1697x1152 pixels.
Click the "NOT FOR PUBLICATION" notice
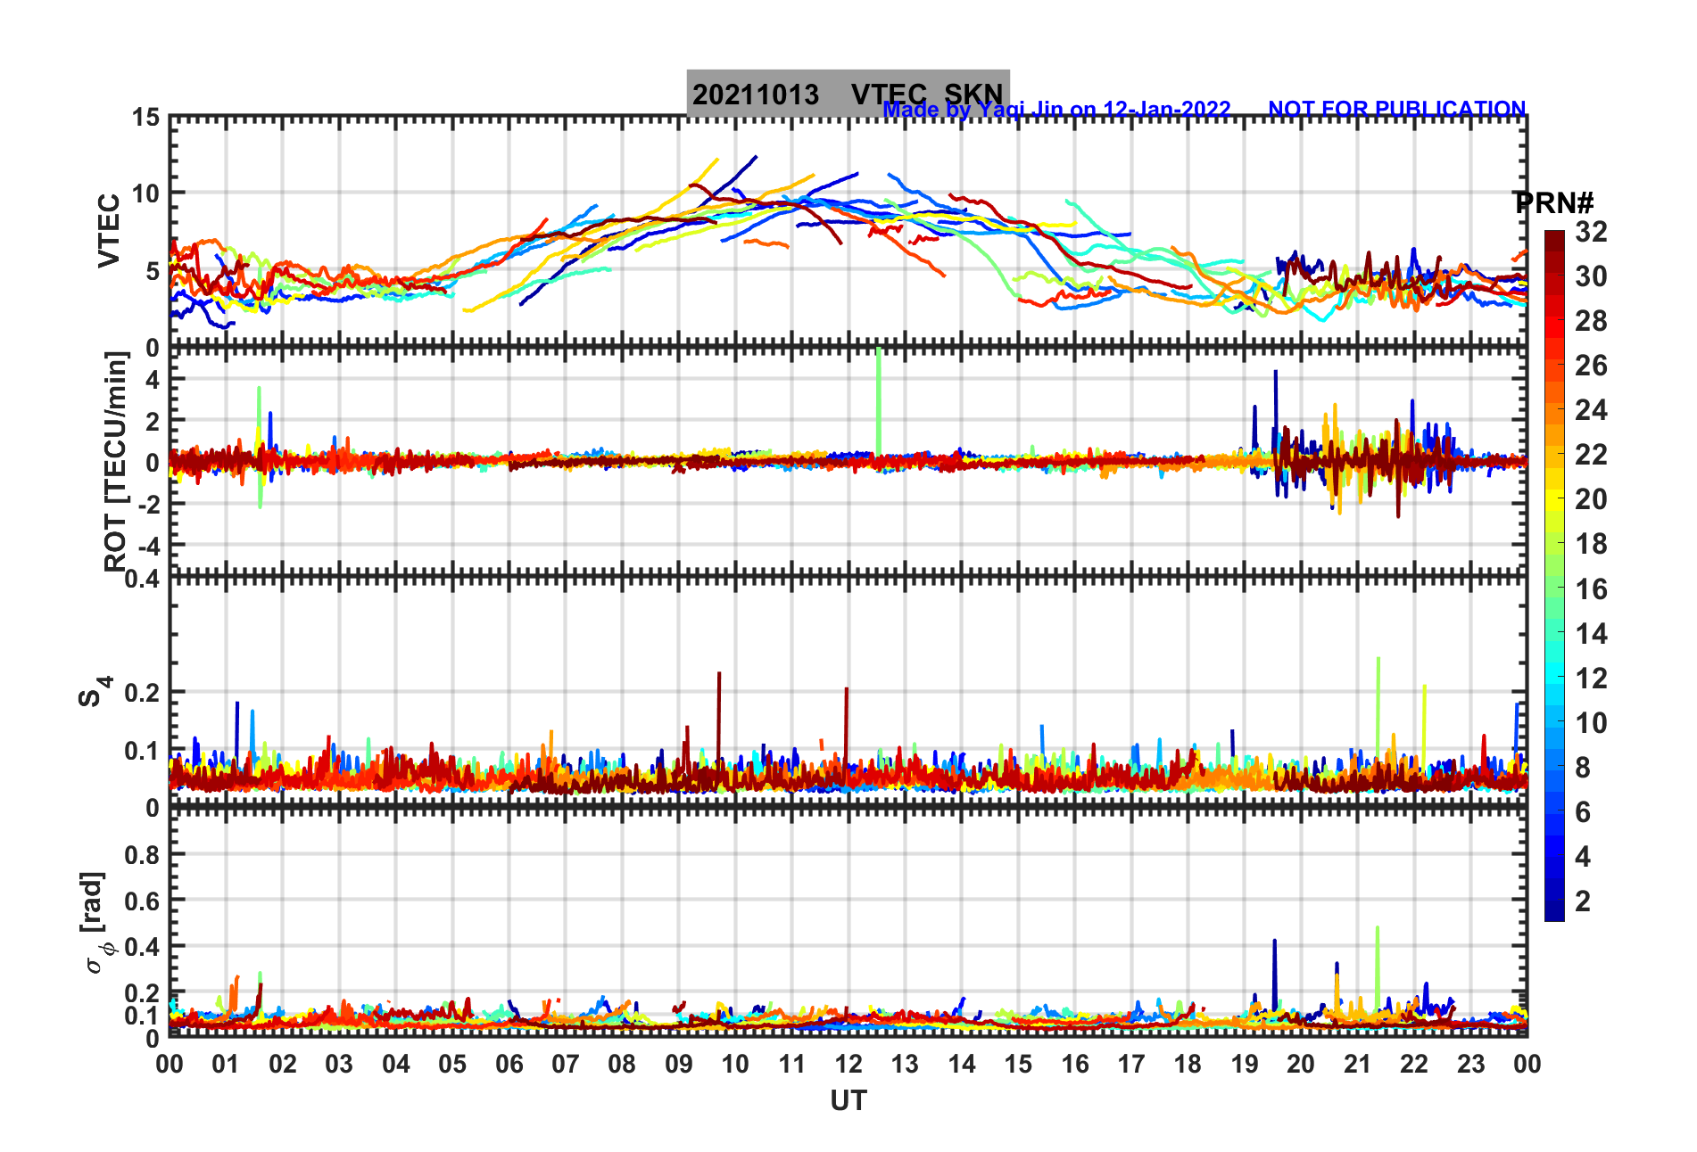coord(1397,110)
